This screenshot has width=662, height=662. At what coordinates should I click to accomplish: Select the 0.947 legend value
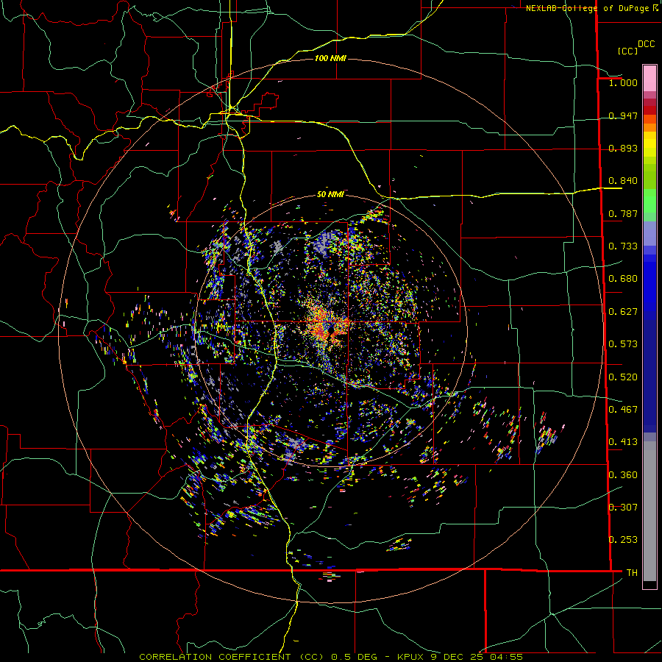623,115
